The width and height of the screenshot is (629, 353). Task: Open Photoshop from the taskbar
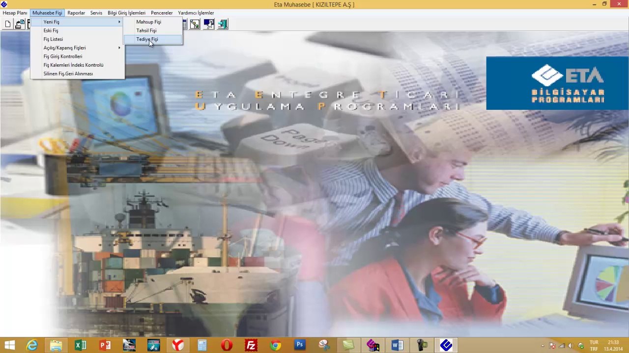coord(300,346)
